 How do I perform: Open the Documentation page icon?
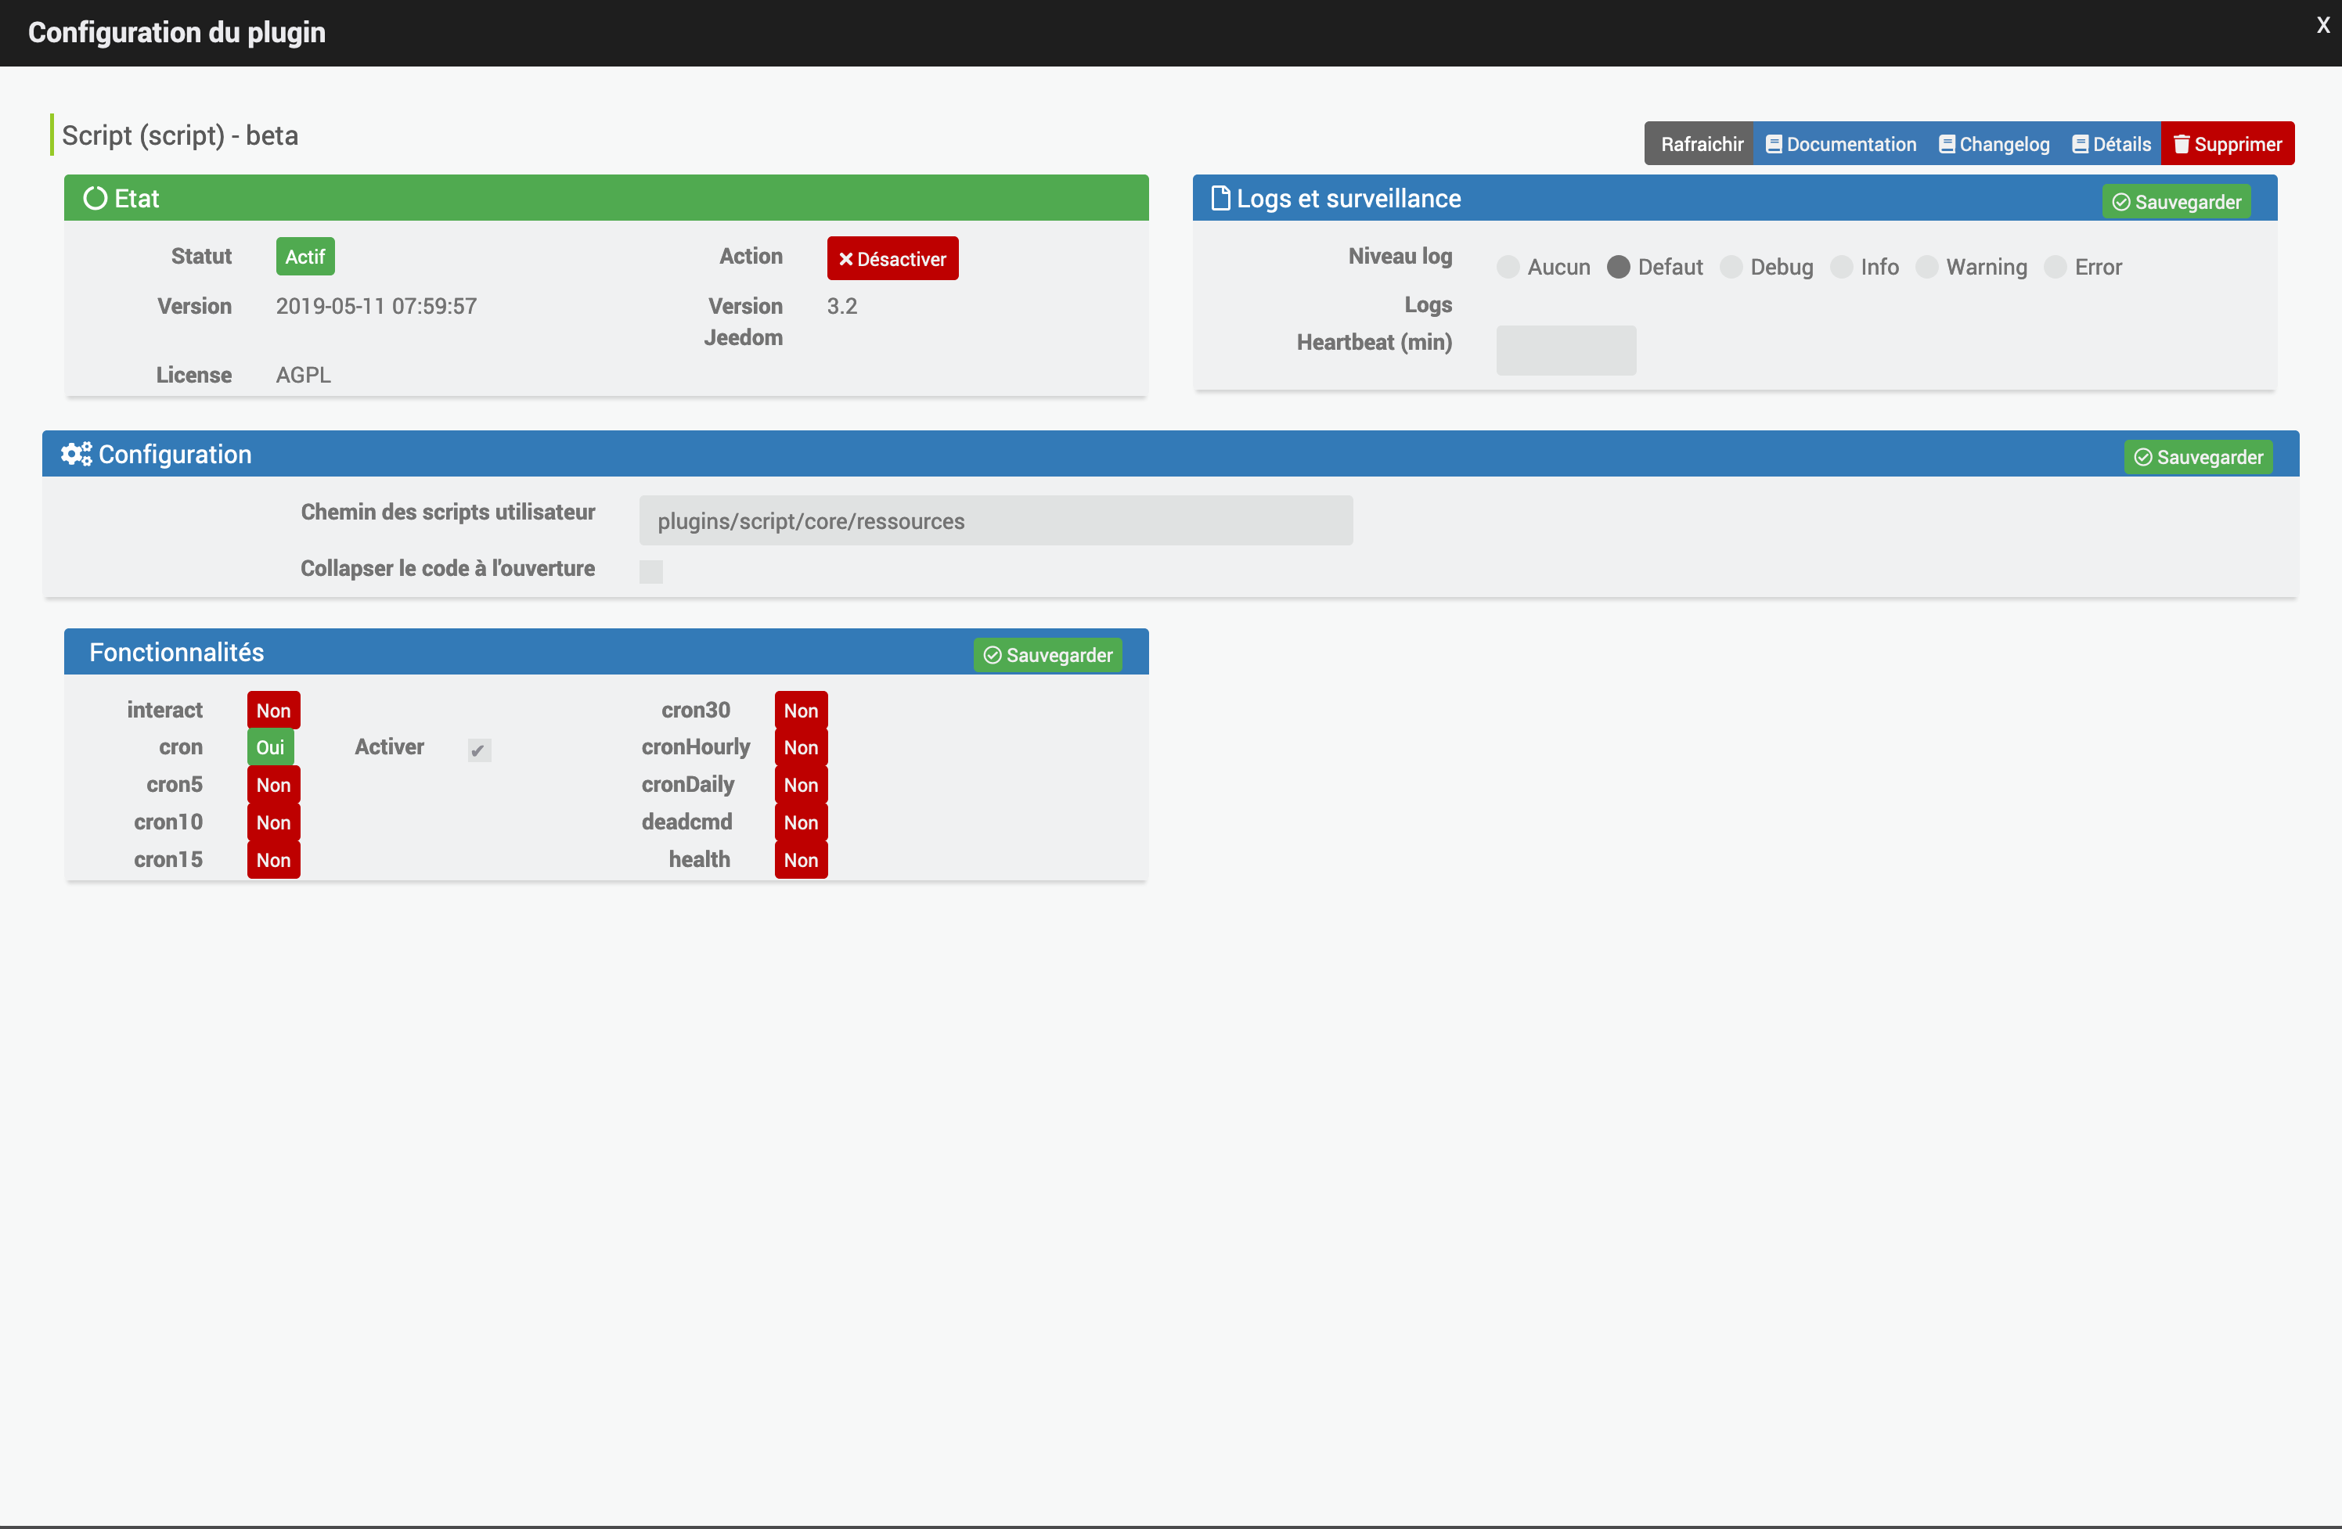tap(1775, 143)
